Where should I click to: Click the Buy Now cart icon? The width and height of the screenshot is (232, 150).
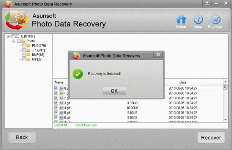click(215, 19)
